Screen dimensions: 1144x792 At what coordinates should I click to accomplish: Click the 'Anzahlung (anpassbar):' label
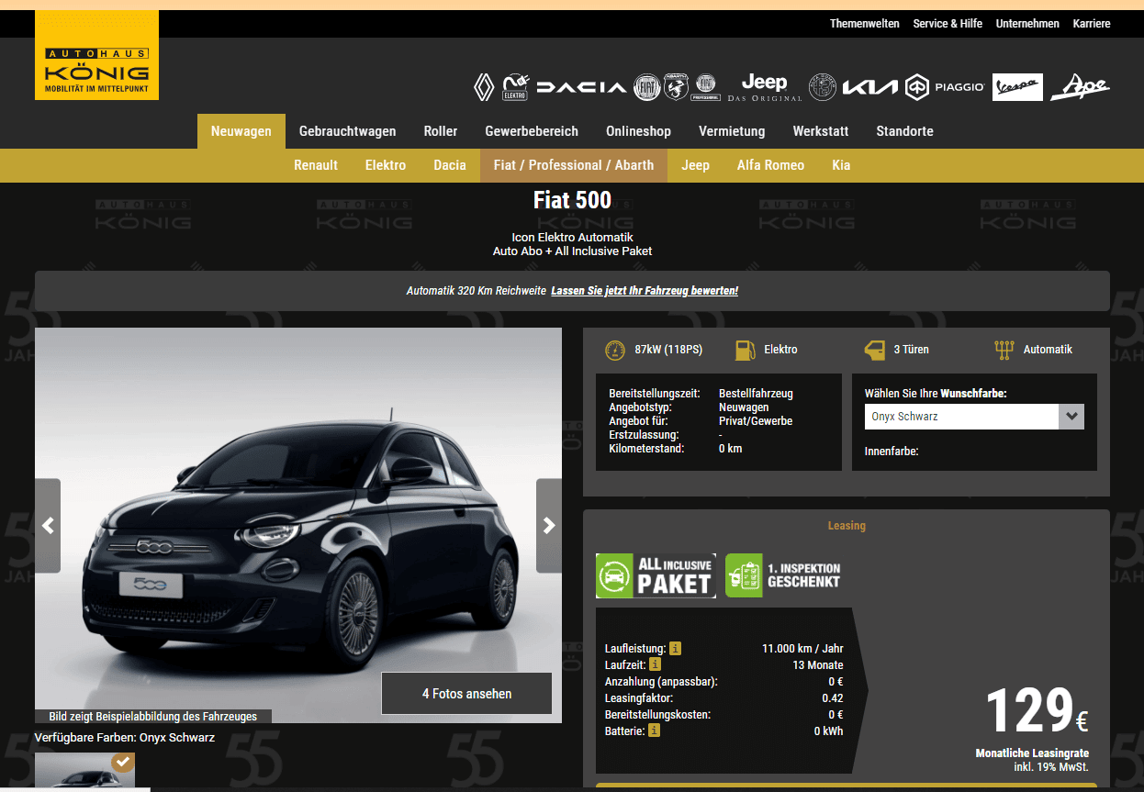[661, 682]
